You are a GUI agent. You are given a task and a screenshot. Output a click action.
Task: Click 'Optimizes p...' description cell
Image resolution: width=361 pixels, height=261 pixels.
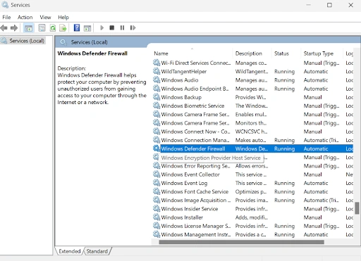click(x=251, y=191)
